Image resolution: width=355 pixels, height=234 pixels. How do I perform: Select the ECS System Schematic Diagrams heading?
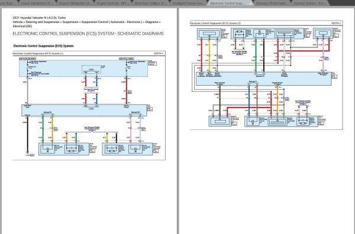tap(88, 34)
